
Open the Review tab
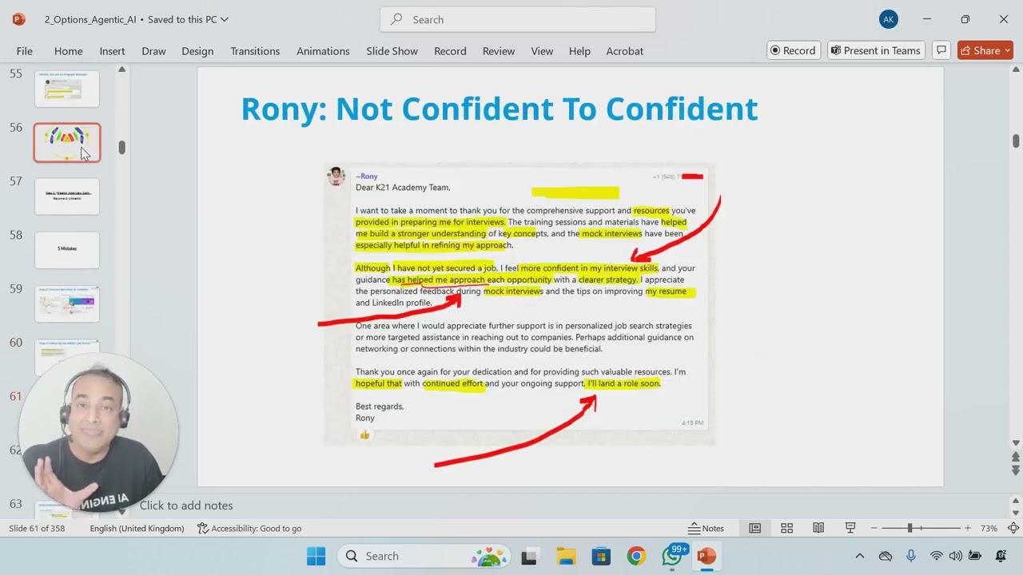[499, 51]
